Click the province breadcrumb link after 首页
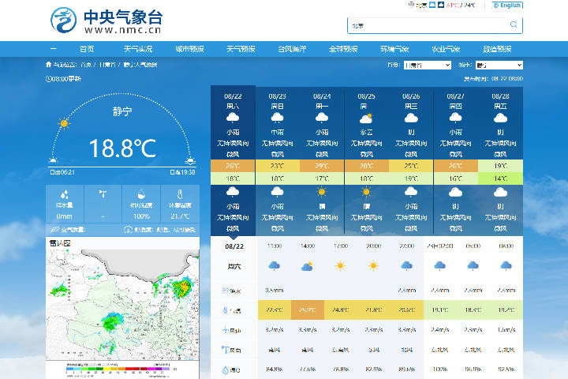 point(107,65)
